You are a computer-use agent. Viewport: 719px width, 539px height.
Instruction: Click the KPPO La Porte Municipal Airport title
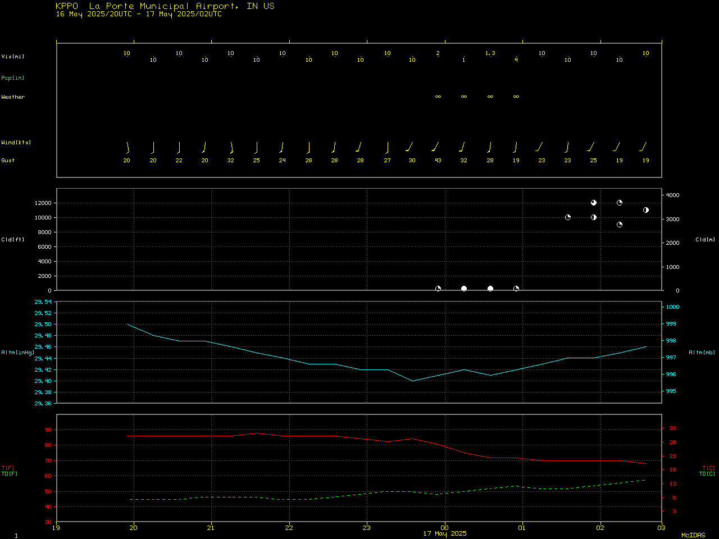pyautogui.click(x=165, y=6)
